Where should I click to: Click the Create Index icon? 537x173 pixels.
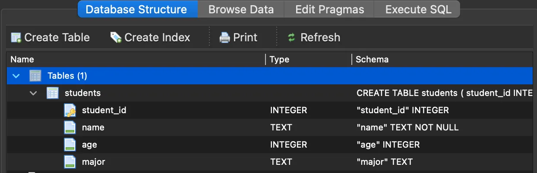[116, 38]
